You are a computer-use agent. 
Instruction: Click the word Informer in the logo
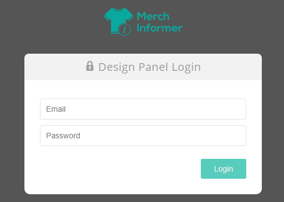[160, 28]
